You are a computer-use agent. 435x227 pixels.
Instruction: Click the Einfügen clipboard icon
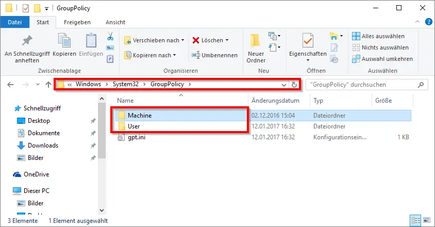pos(91,41)
